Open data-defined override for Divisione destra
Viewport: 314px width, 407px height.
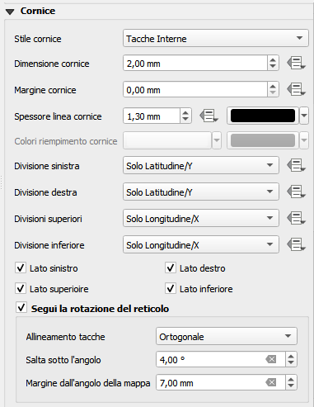(296, 192)
